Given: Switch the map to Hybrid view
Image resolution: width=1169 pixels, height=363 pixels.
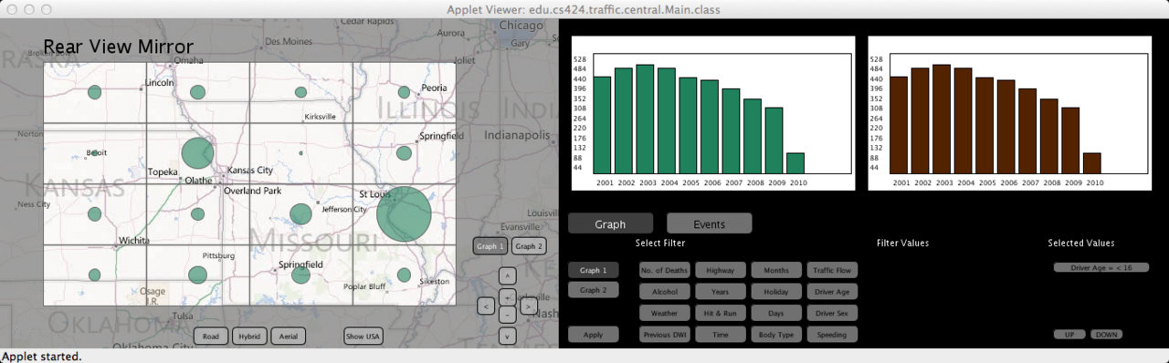Looking at the screenshot, I should tap(249, 336).
